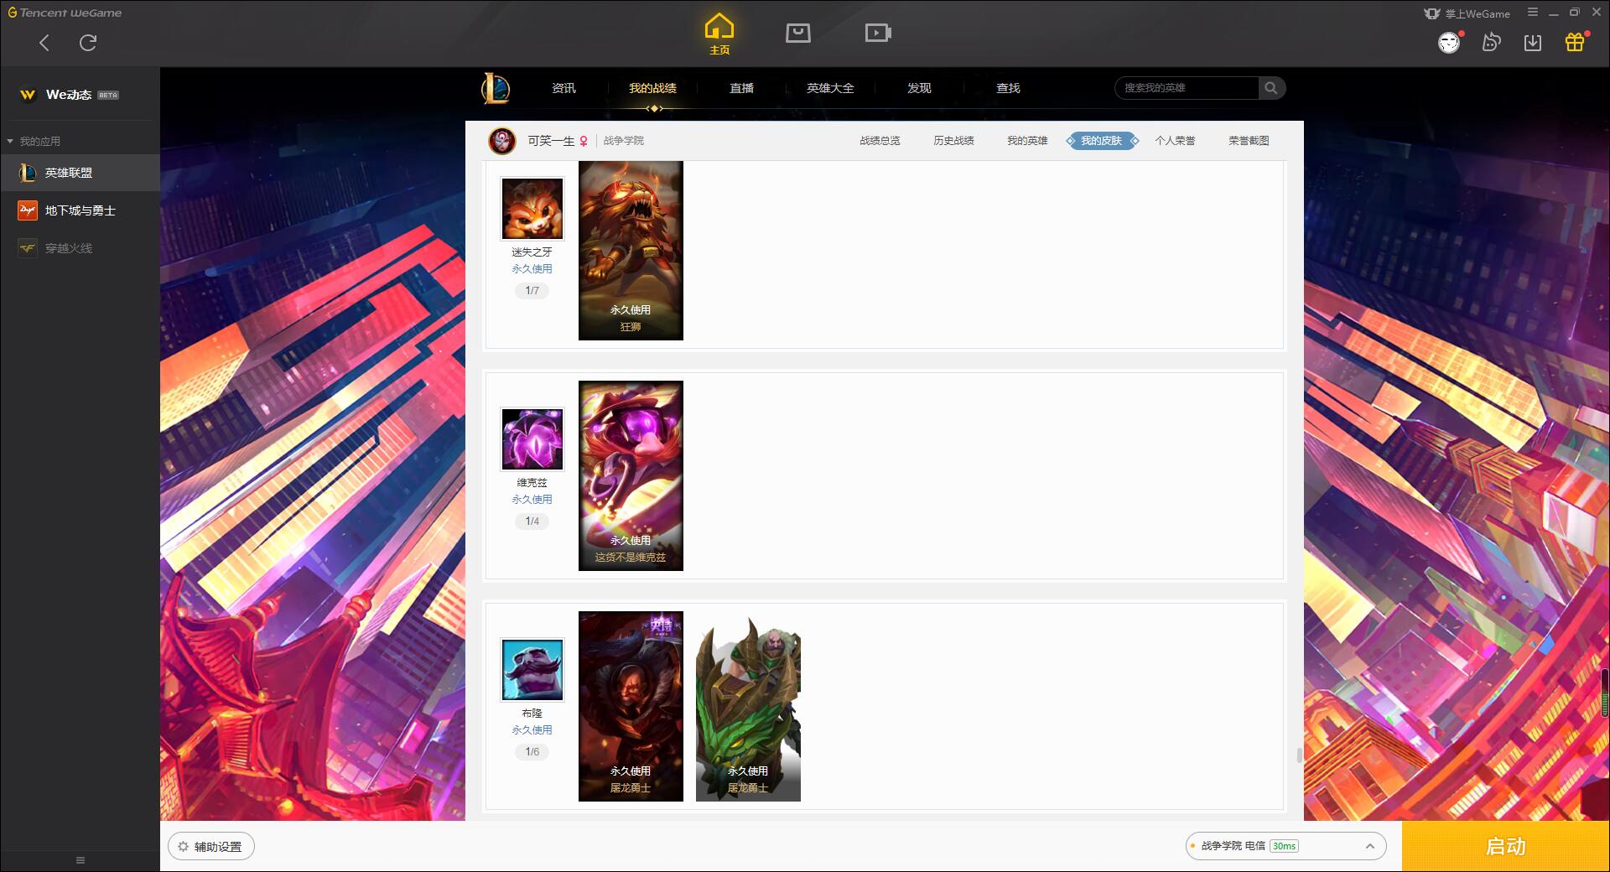Viewport: 1610px width, 872px height.
Task: Click 永久使用 under 布隆
Action: tap(532, 730)
